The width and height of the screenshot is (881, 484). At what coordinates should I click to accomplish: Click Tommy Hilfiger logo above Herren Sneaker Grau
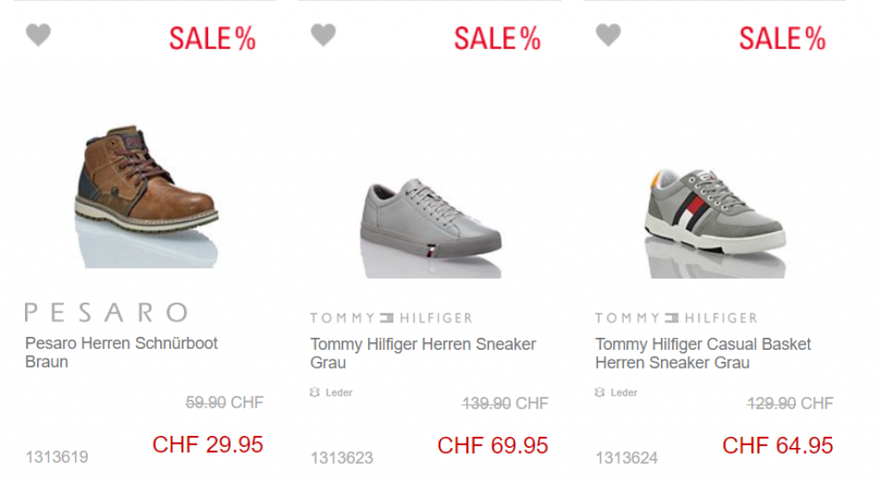(x=391, y=318)
